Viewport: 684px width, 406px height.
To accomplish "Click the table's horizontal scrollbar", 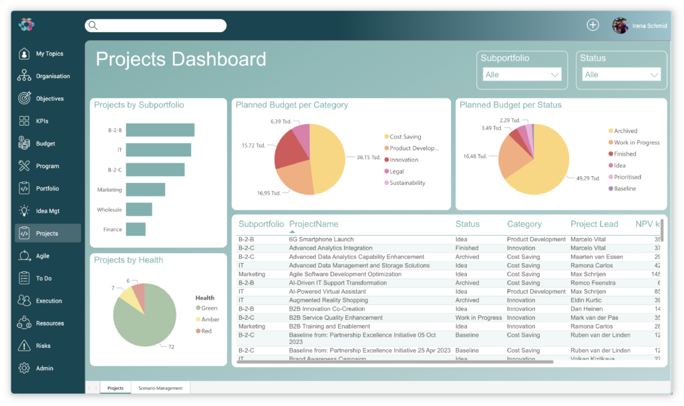I will tap(394, 362).
